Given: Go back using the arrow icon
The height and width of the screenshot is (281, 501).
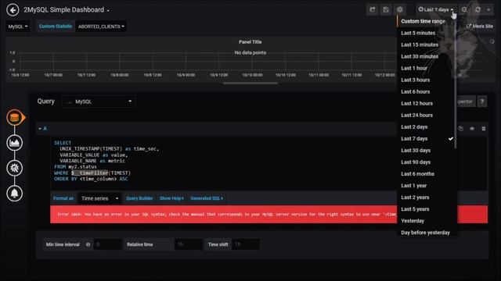Looking at the screenshot, I should (x=13, y=10).
